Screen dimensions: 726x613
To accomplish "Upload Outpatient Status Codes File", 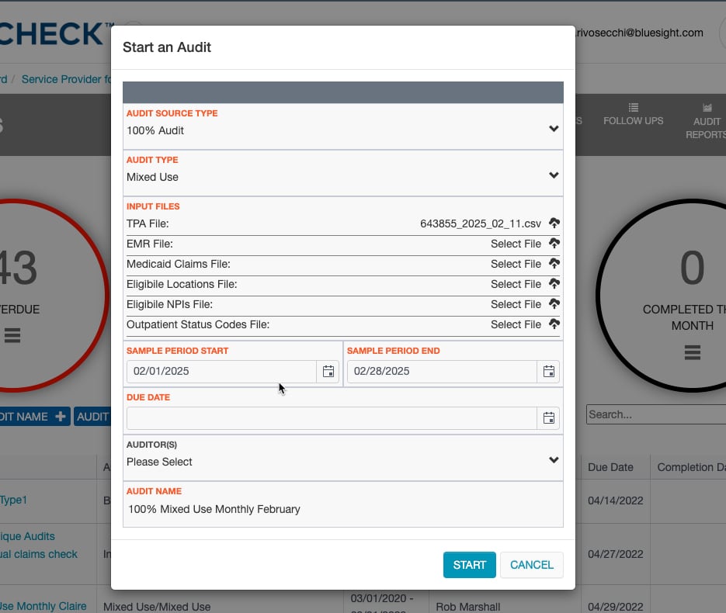I will (554, 324).
